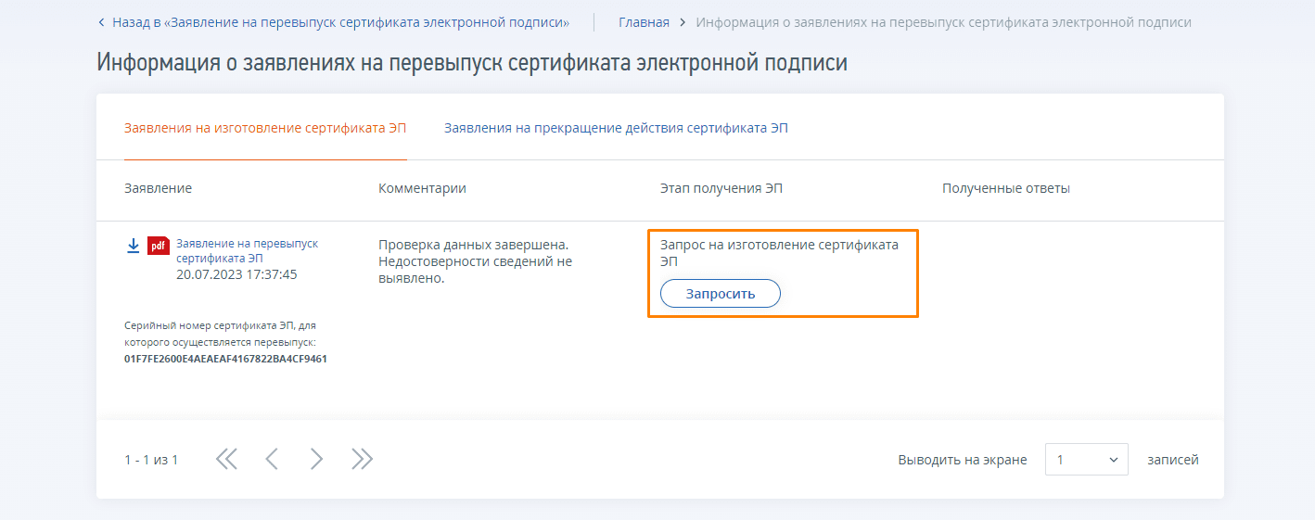Click the 'Заявление' column header

[x=158, y=188]
